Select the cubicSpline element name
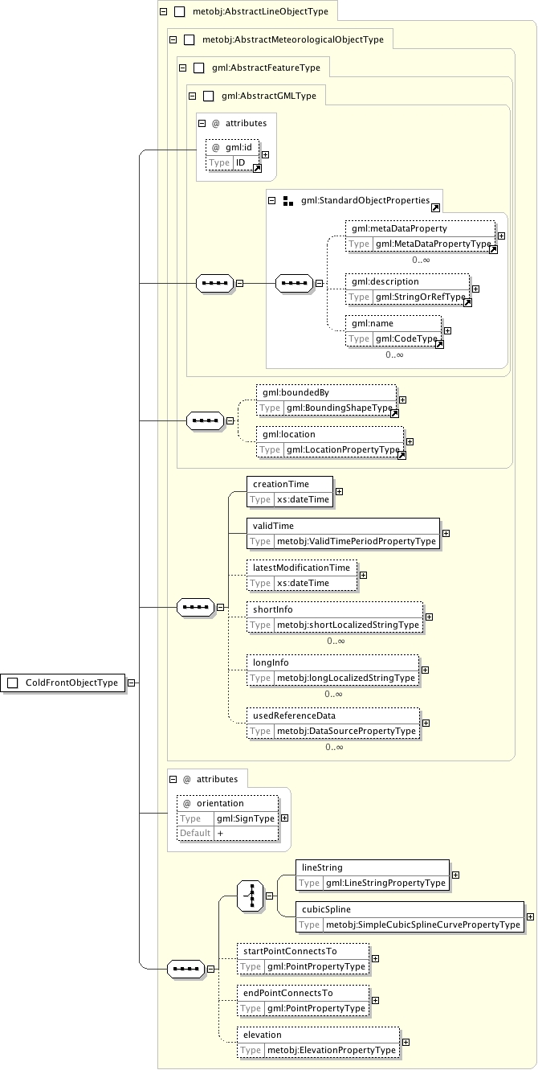 pyautogui.click(x=326, y=909)
